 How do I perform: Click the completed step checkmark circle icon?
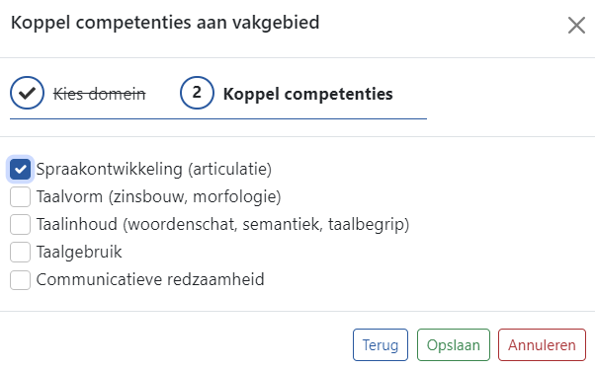pyautogui.click(x=27, y=93)
